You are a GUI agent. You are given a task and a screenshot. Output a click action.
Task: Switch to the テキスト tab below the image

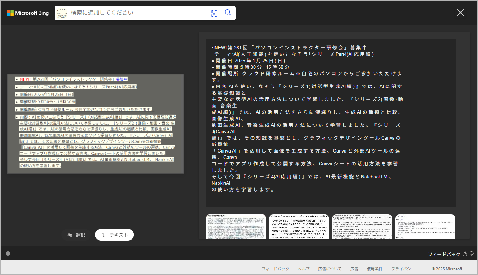[114, 235]
